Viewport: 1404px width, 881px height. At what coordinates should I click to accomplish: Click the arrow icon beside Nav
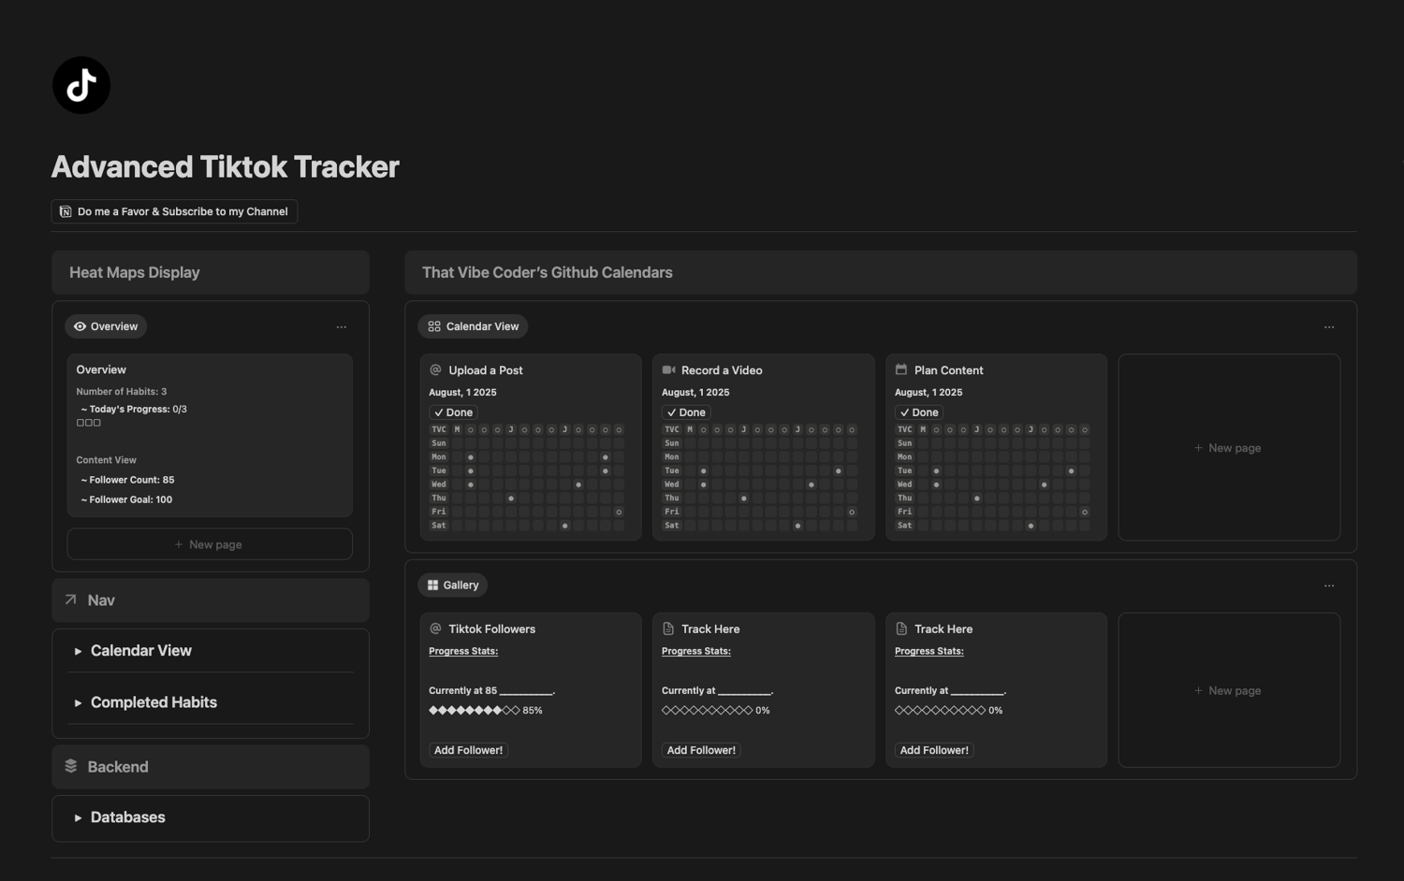(70, 599)
